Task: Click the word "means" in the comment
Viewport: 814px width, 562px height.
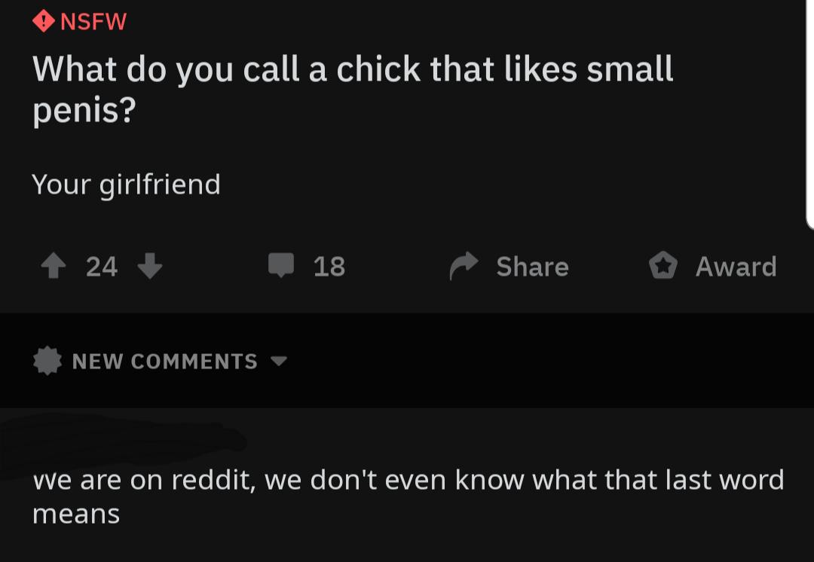Action: point(76,515)
